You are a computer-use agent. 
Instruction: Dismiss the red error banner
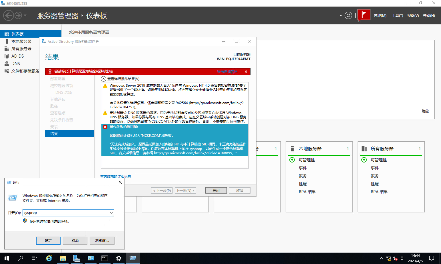(x=246, y=72)
